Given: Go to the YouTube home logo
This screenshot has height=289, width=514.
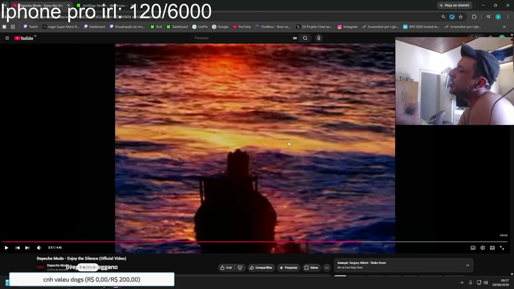Looking at the screenshot, I should tap(24, 38).
